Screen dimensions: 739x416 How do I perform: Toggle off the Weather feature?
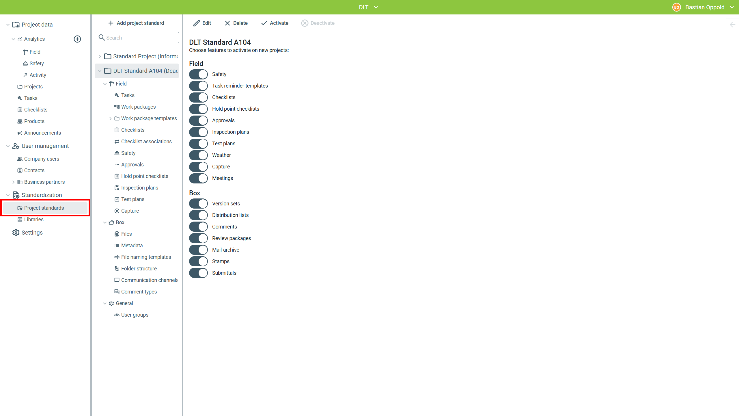click(198, 155)
